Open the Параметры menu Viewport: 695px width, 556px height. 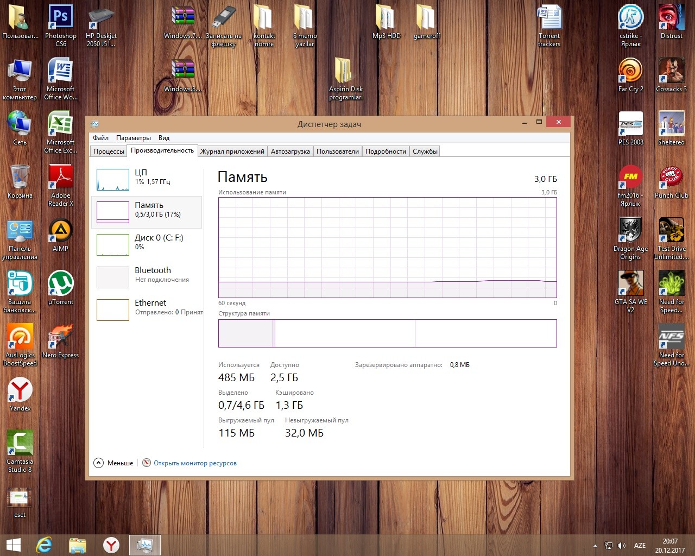[x=134, y=138]
